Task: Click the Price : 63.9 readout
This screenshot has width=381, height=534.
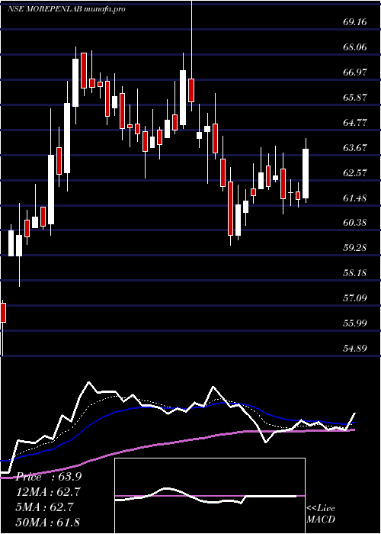Action: click(49, 477)
